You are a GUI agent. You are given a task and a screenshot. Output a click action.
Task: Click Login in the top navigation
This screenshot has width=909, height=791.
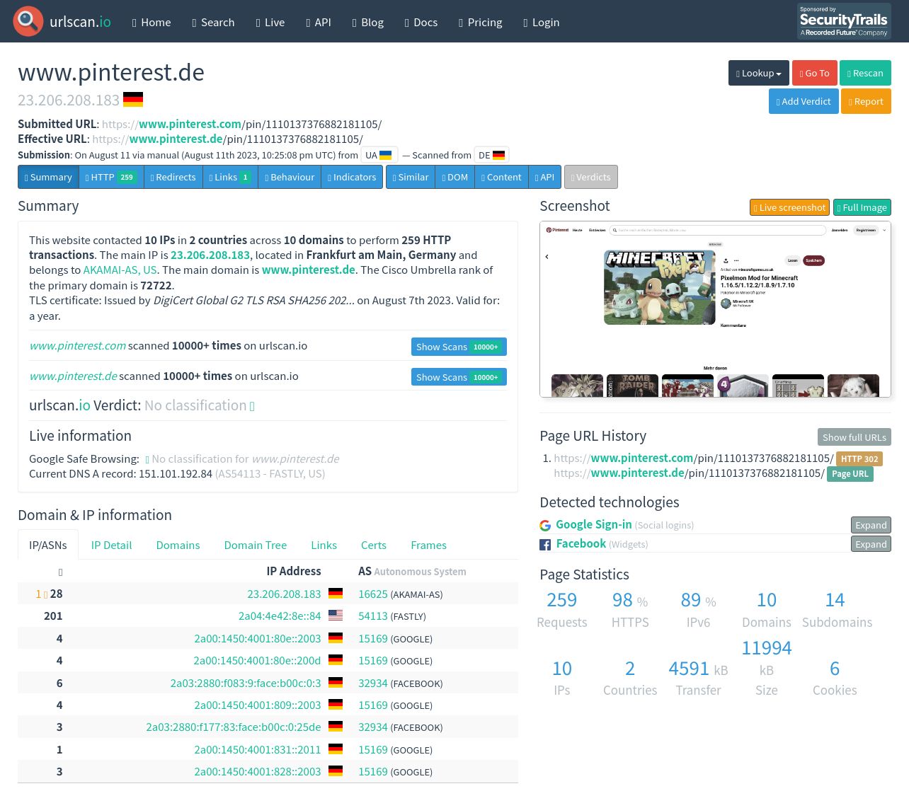pos(542,22)
